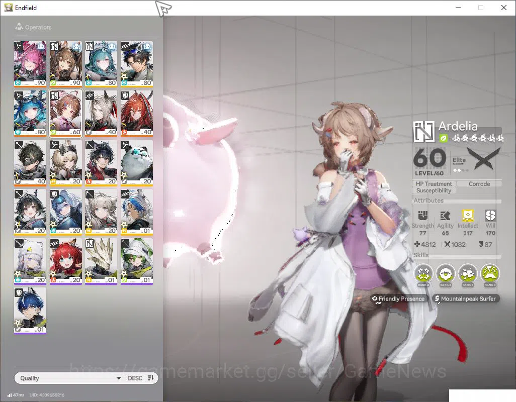This screenshot has height=402, width=516.
Task: Select the blue-white haired dark-skinned level 01 operator
Action: coord(137,212)
